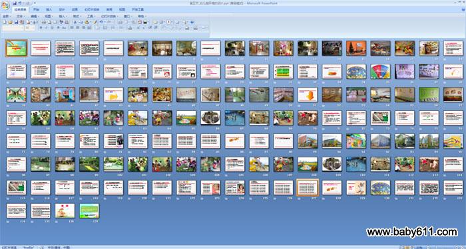Viewport: 466px width, 249px height.
Task: Select slide 56 thumbnail
Action: [429, 94]
